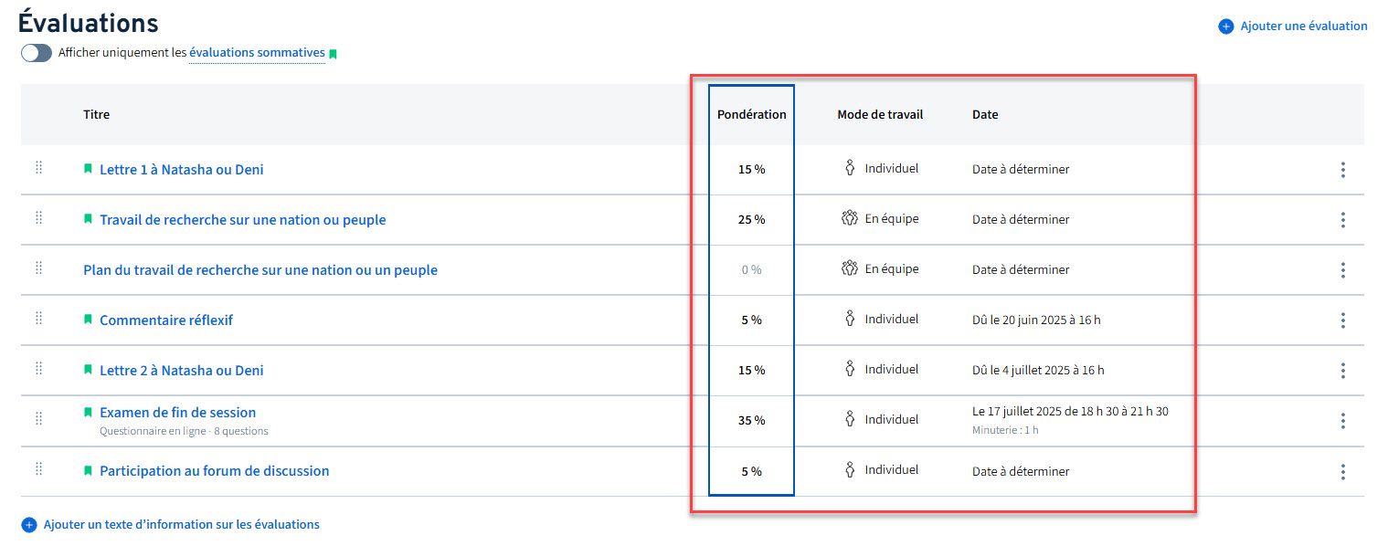Click the évaluations sommatives definition link
Image resolution: width=1388 pixels, height=546 pixels.
(257, 53)
